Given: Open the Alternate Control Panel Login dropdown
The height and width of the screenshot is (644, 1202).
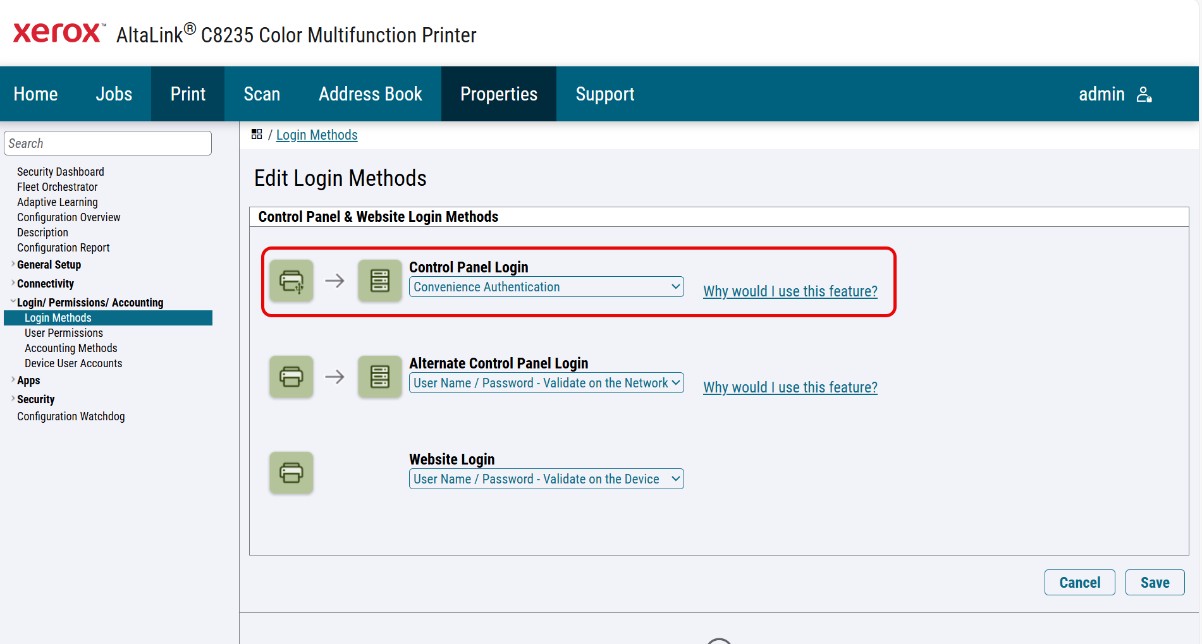Looking at the screenshot, I should [x=546, y=383].
